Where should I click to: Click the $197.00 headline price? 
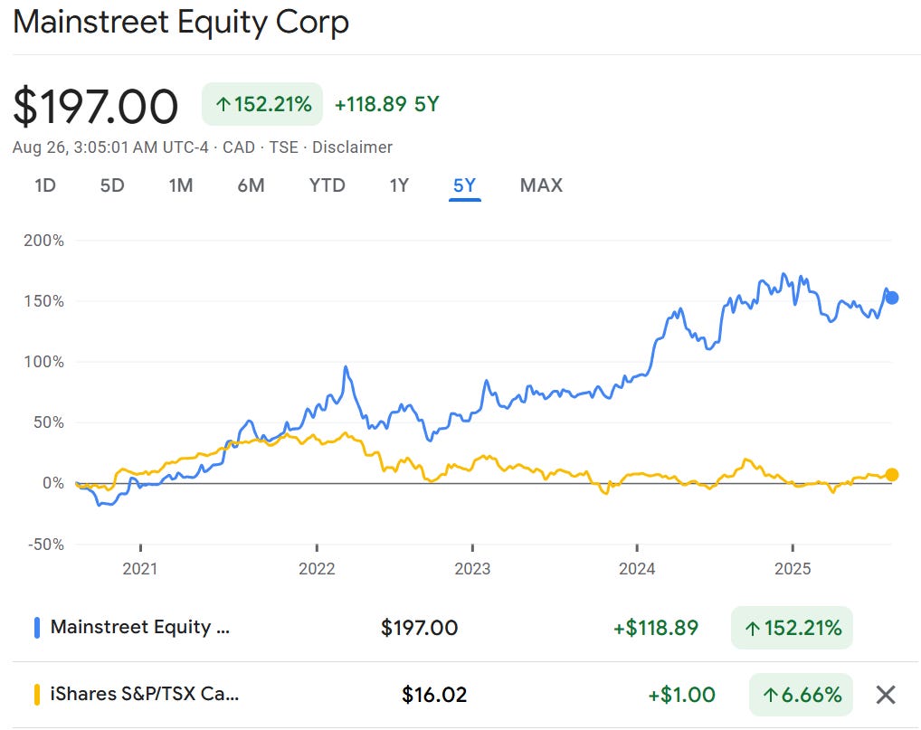tap(95, 107)
